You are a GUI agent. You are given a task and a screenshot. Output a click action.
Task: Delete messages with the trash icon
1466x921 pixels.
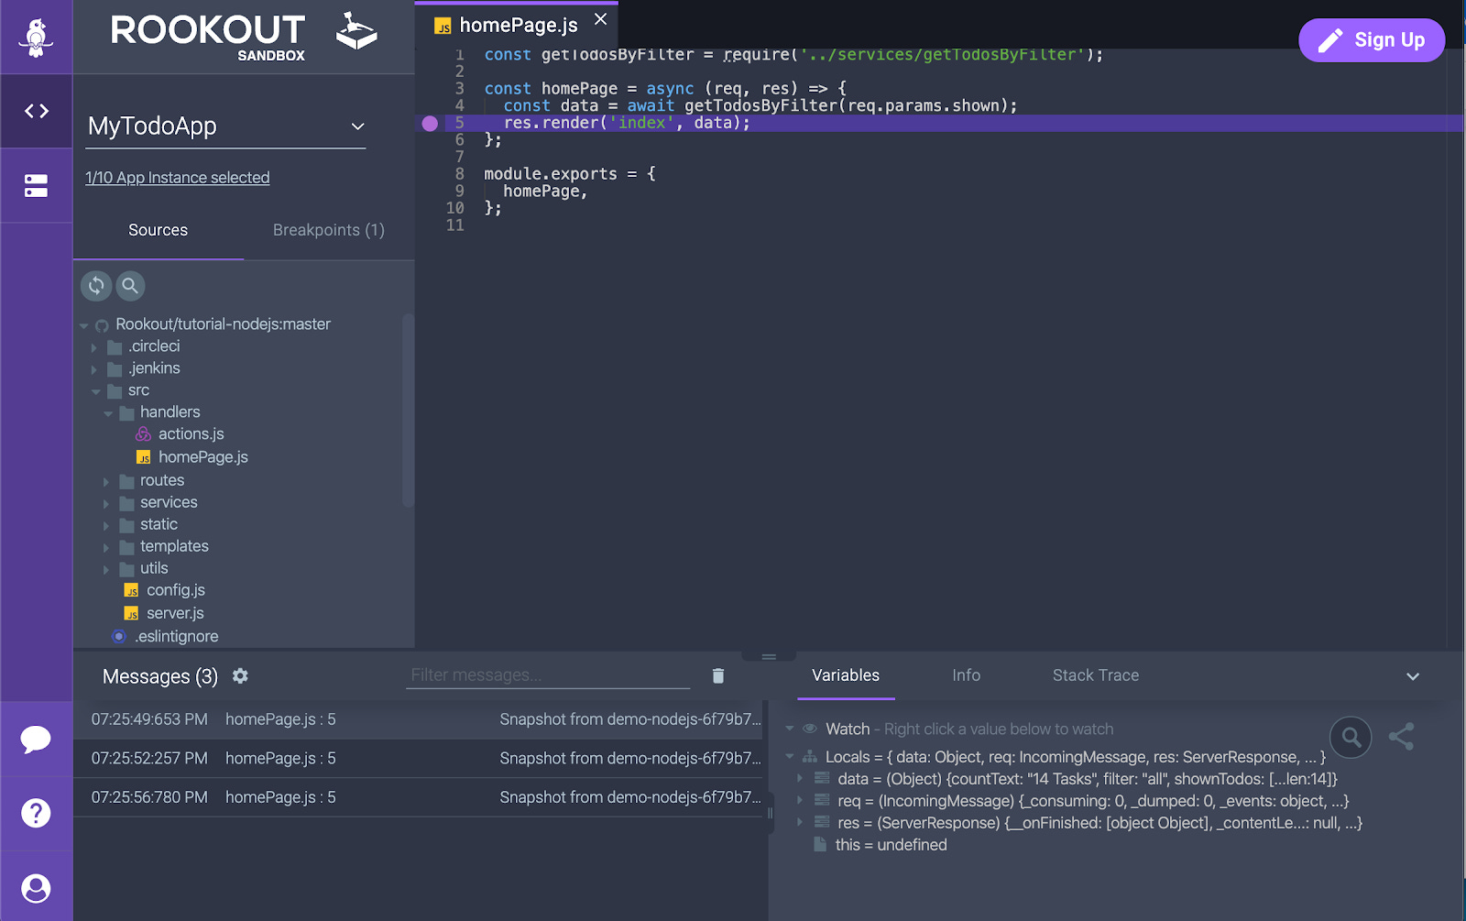pos(718,675)
